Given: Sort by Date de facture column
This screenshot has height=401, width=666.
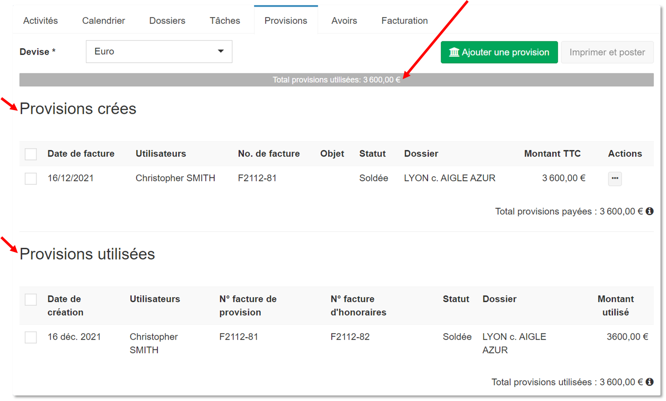Looking at the screenshot, I should 81,154.
